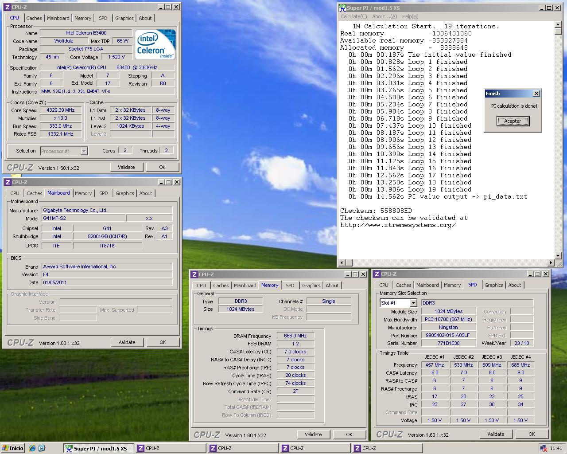
Task: Click the CPU-Z title icon in Memory window
Action: coord(194,274)
